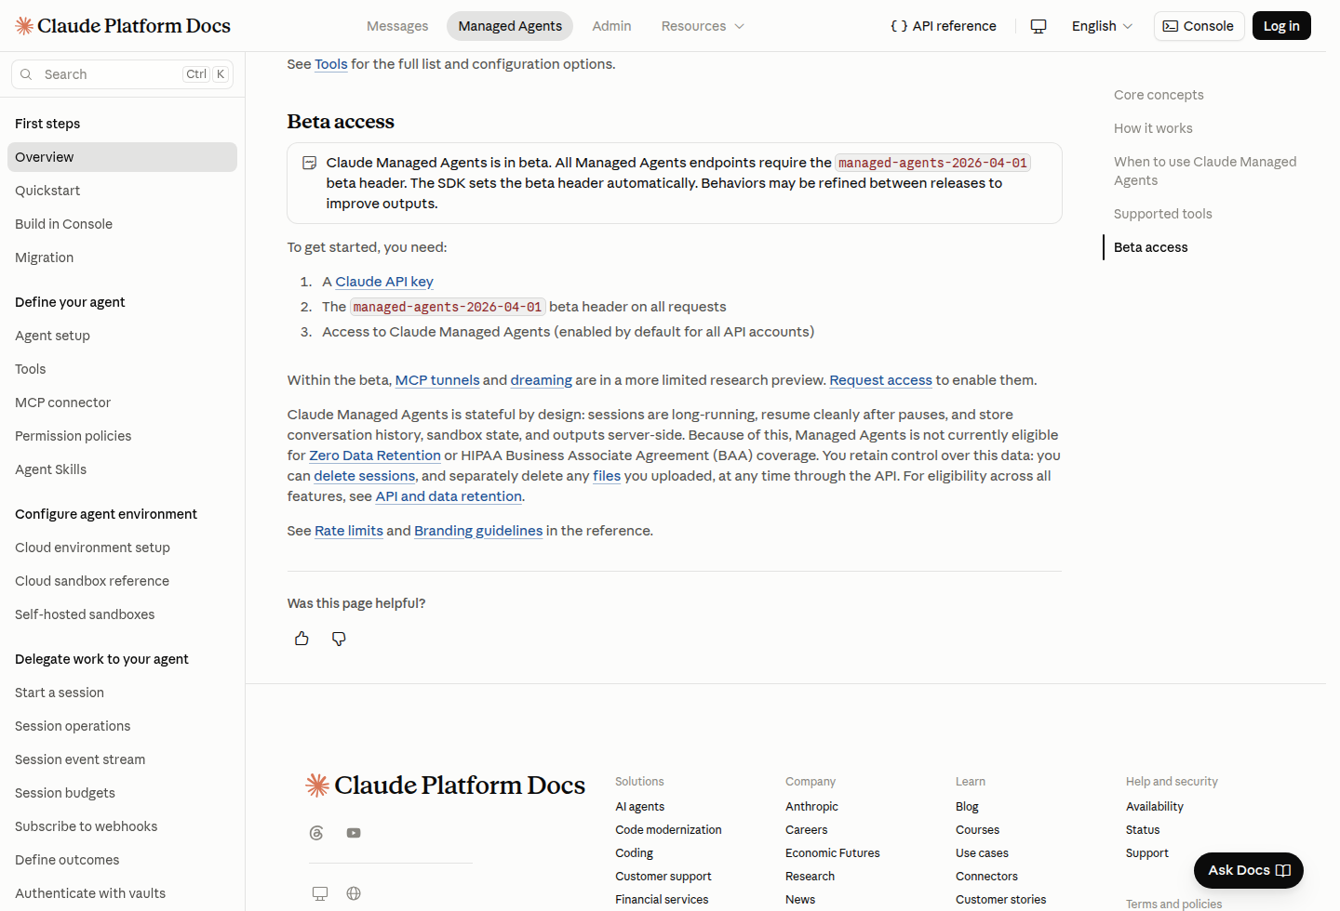Image resolution: width=1340 pixels, height=911 pixels.
Task: Focus the Search input field
Action: click(x=122, y=74)
